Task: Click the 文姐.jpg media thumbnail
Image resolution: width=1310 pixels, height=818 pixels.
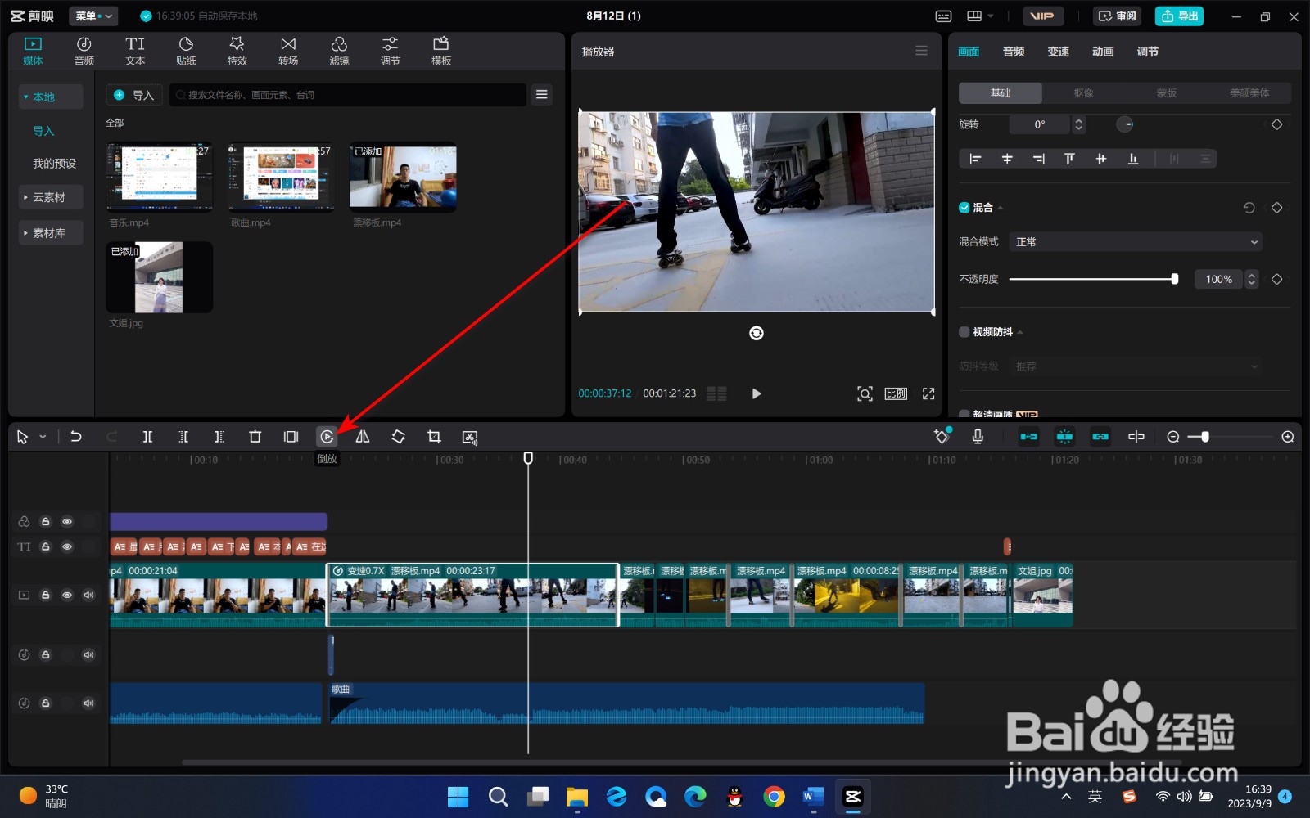Action: (x=160, y=277)
